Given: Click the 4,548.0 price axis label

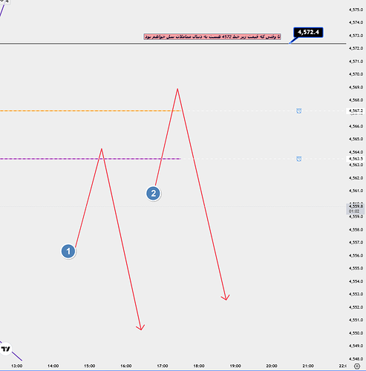Looking at the screenshot, I should 356,359.
